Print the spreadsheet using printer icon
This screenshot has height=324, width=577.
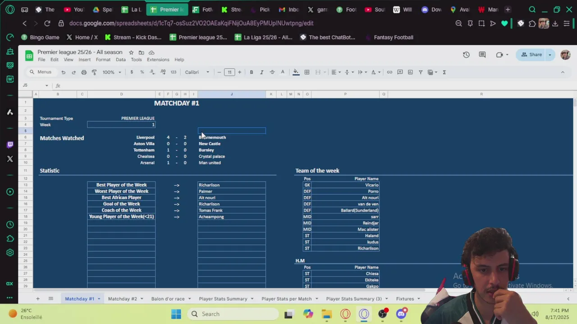tap(84, 72)
